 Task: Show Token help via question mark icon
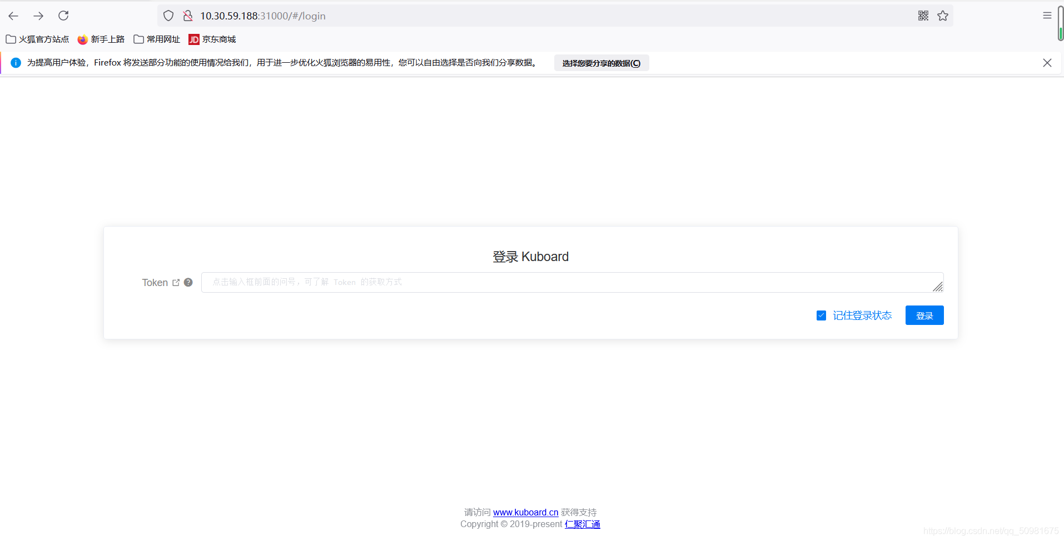pos(188,282)
